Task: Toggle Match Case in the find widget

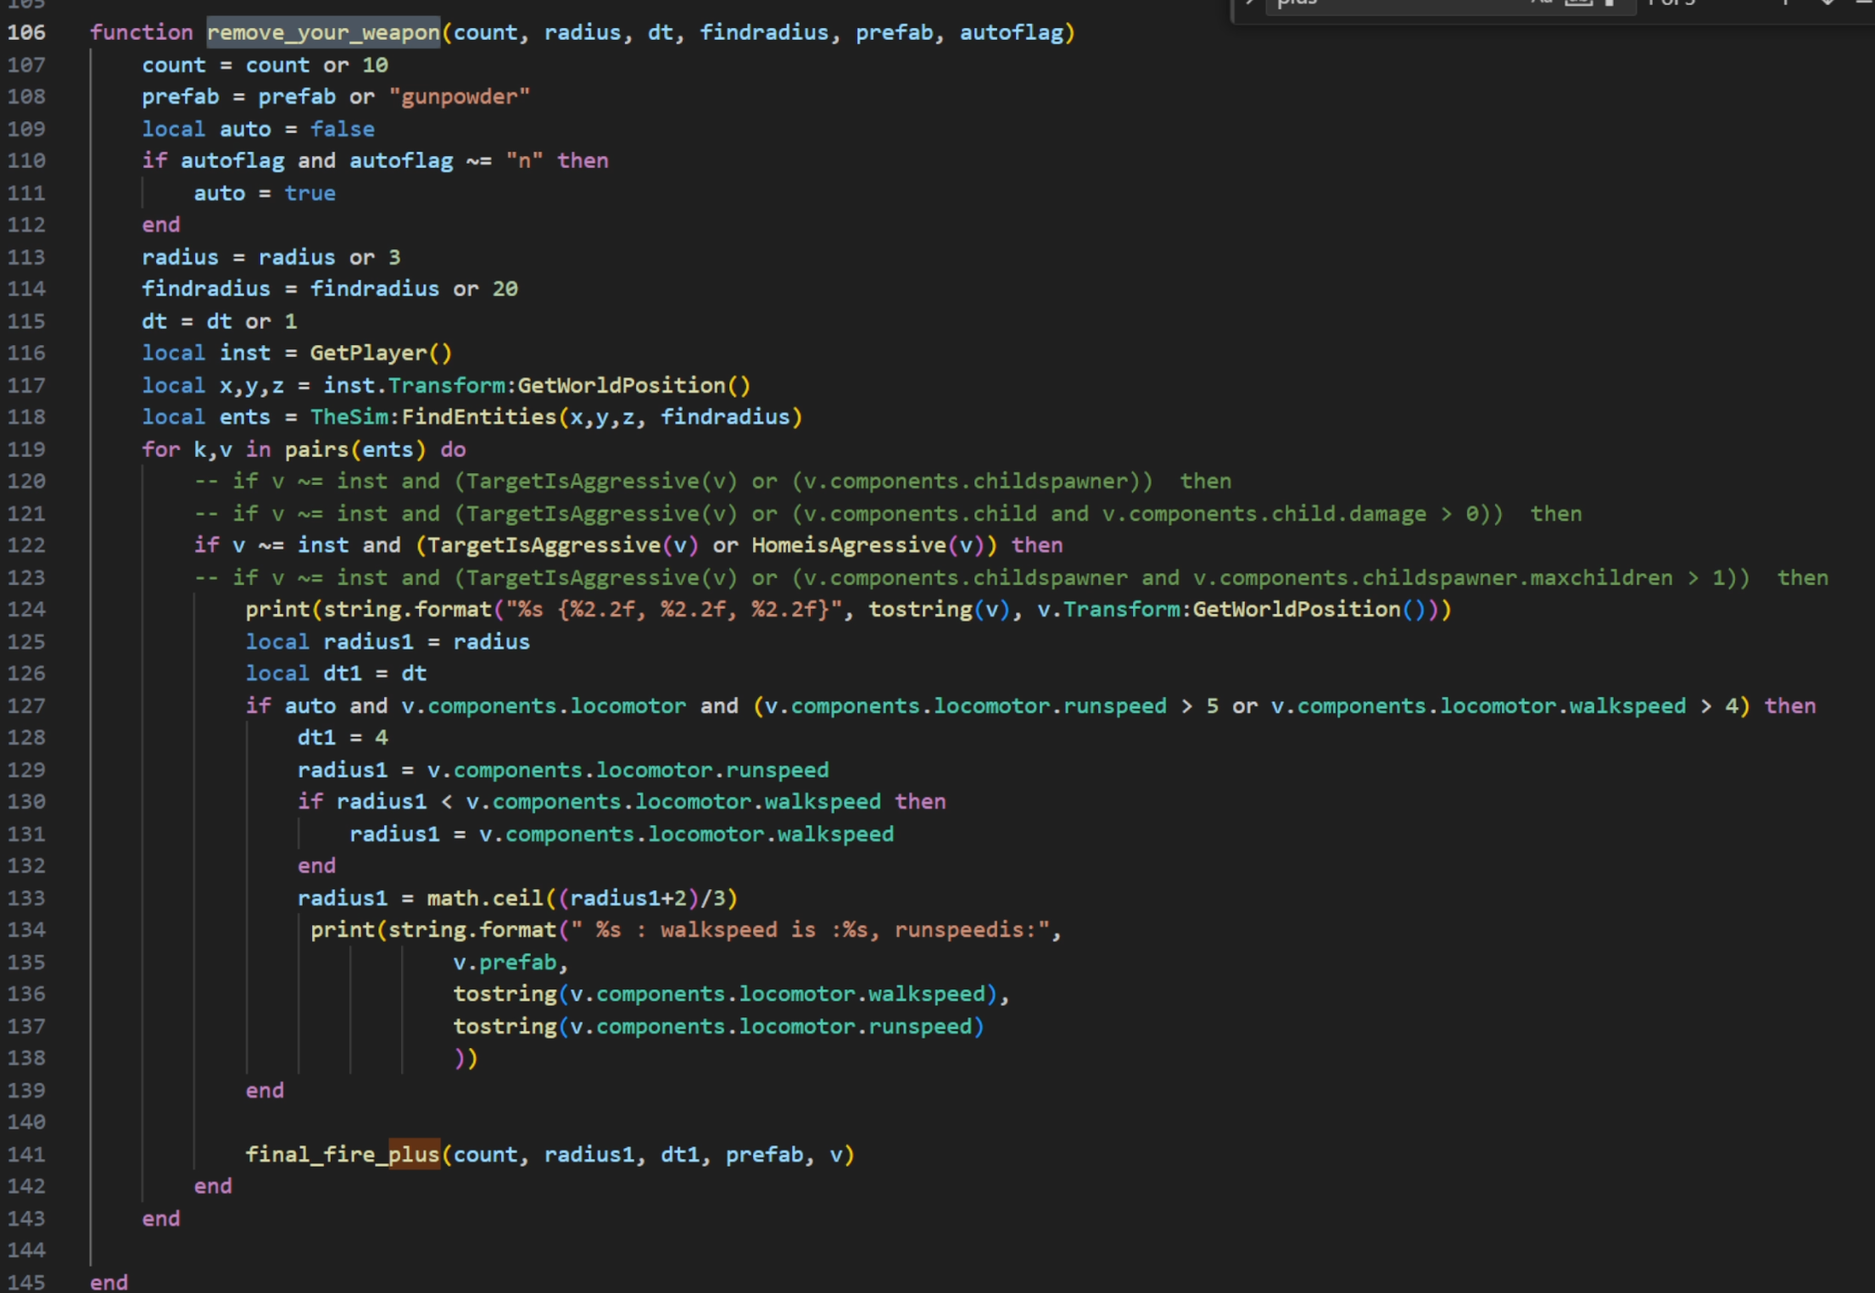Action: (x=1542, y=3)
